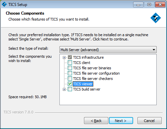
Task: Toggle the TICS build server checkbox
Action: (70, 89)
